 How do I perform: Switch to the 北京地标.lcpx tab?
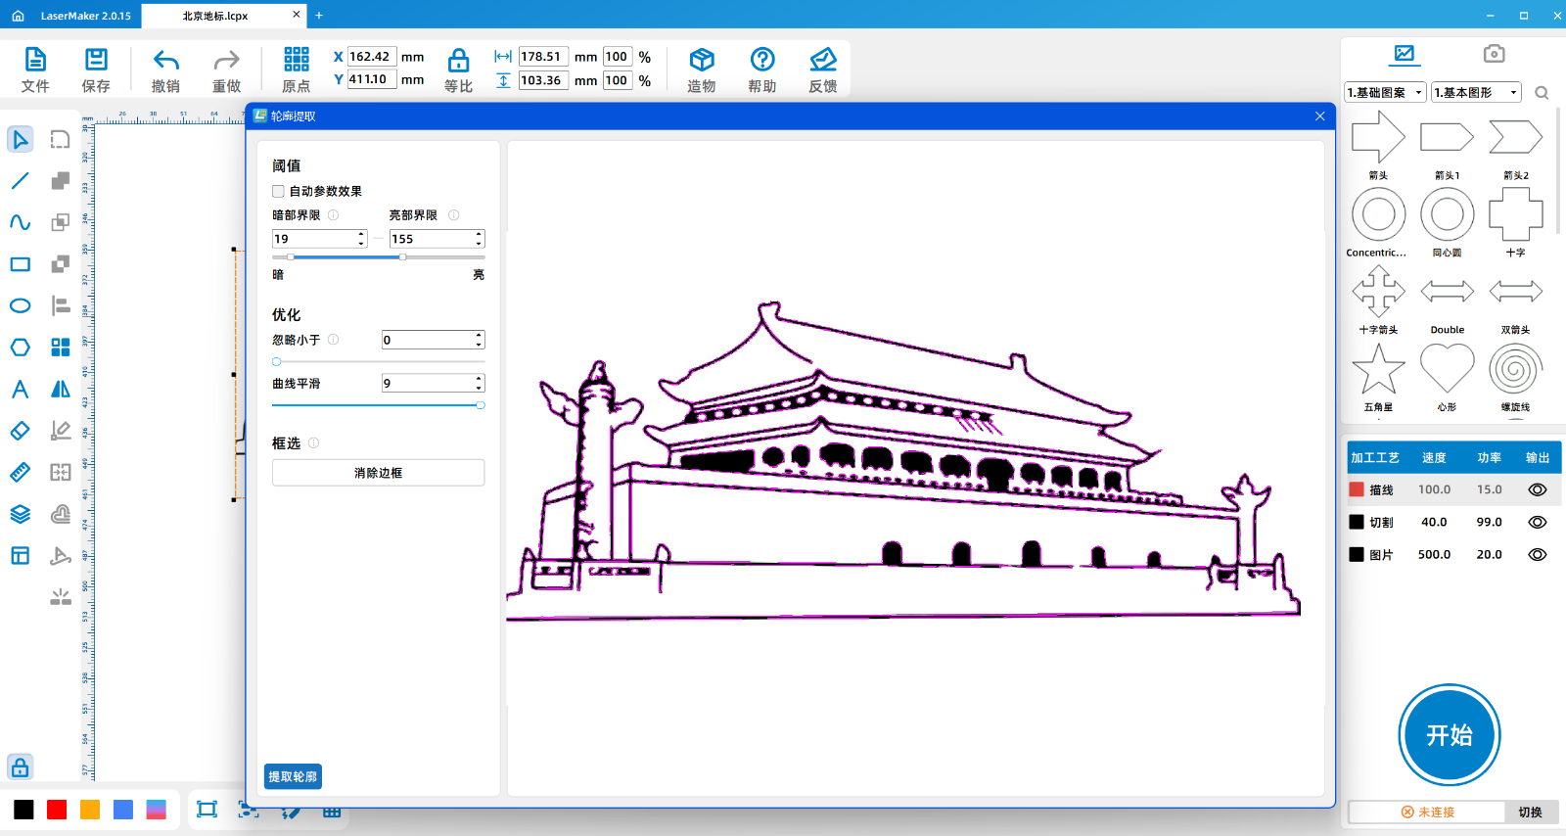(215, 16)
